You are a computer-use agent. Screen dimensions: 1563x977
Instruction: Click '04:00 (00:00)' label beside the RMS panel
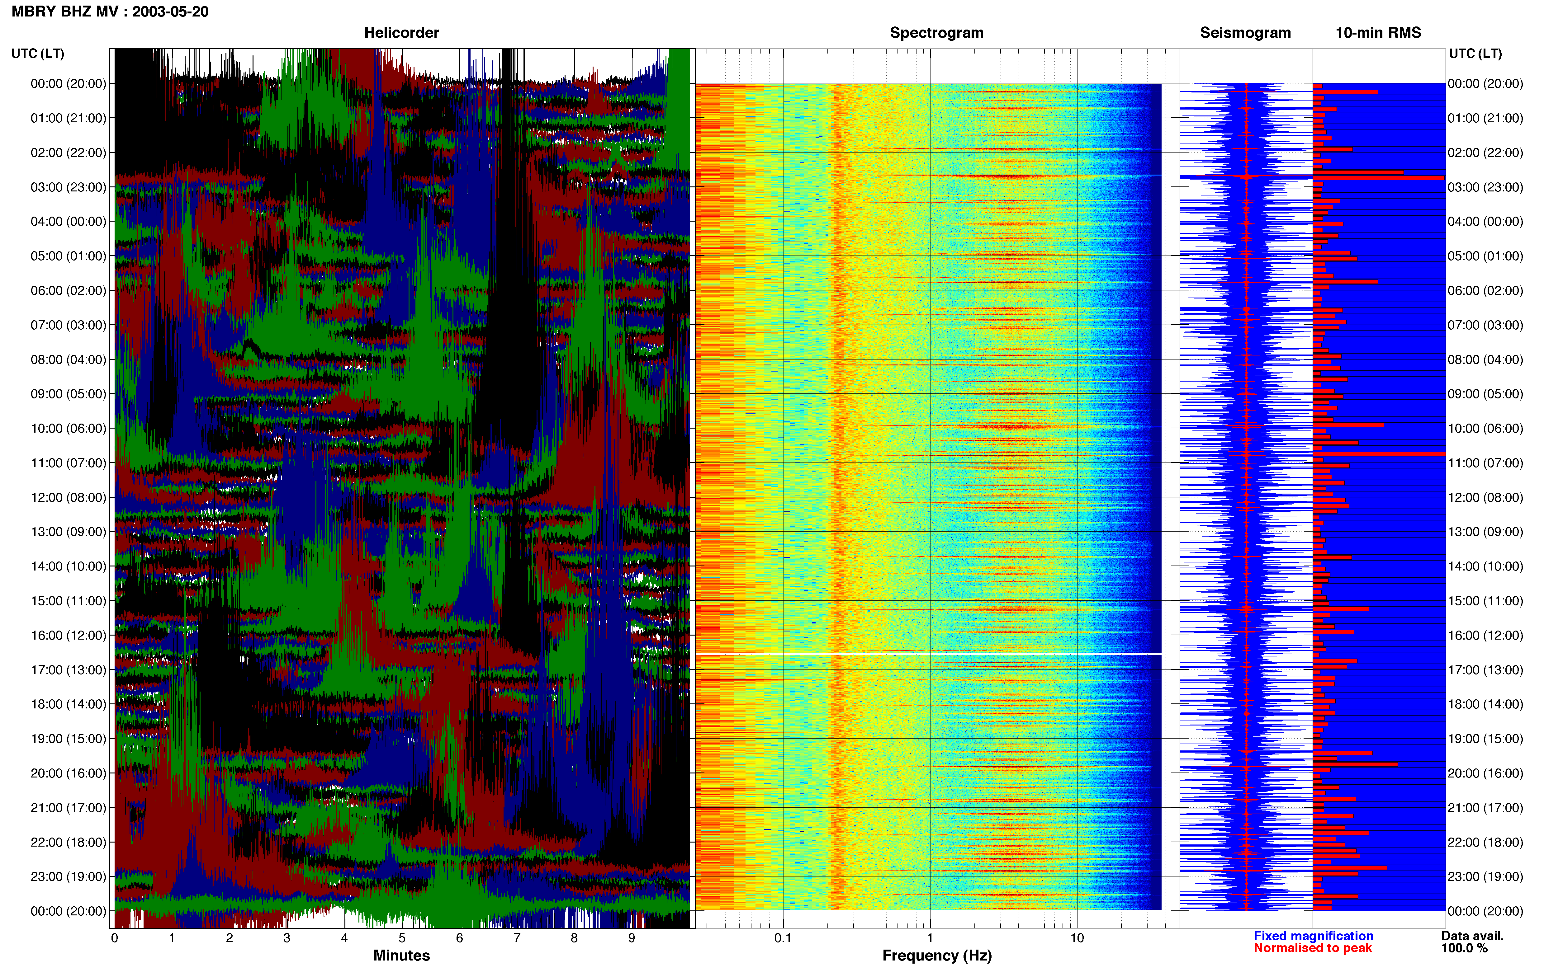click(x=1485, y=222)
